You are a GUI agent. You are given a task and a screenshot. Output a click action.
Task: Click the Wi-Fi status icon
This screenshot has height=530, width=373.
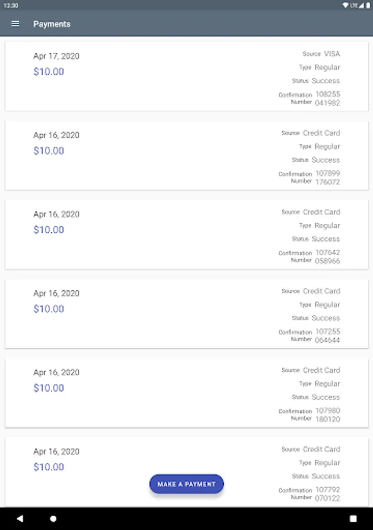tap(345, 5)
